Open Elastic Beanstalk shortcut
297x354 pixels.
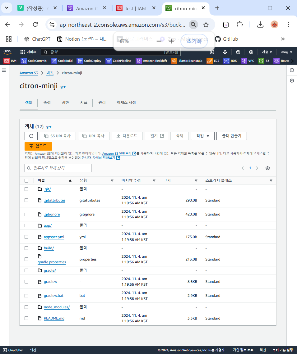pyautogui.click(x=187, y=61)
